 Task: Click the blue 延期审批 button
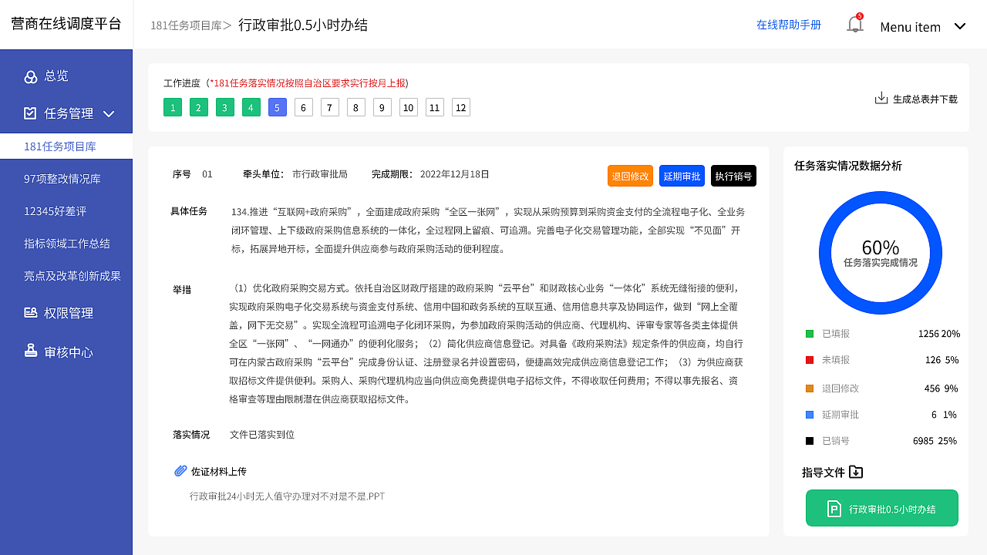point(682,176)
